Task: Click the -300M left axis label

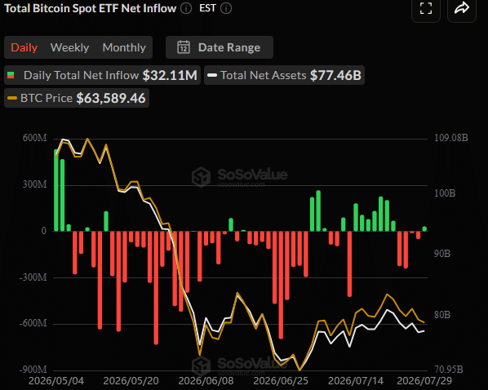Action: (33, 277)
